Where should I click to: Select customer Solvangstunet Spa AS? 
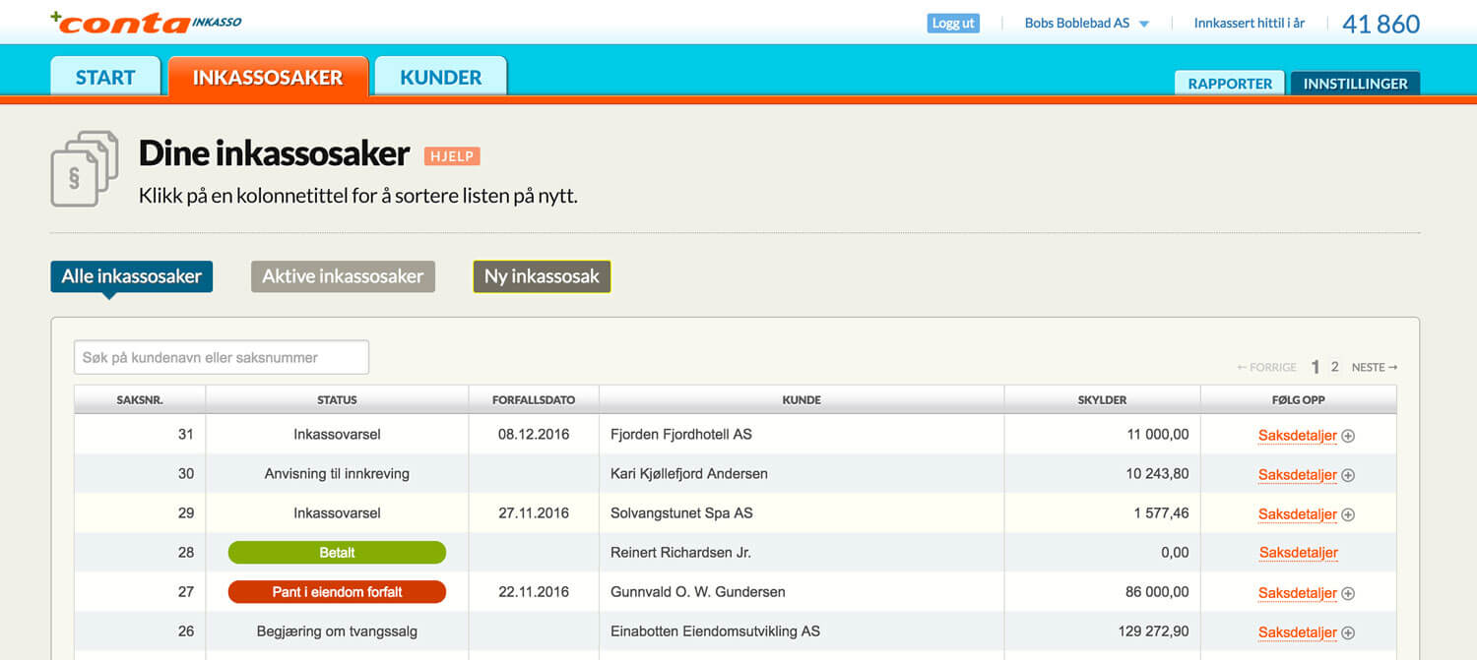click(x=681, y=512)
